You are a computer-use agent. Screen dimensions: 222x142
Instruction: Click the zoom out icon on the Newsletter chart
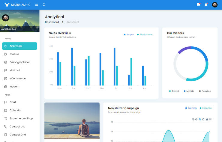[x=196, y=119]
